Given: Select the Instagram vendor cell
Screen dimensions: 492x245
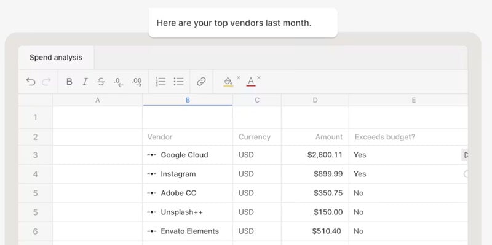Looking at the screenshot, I should pos(188,174).
